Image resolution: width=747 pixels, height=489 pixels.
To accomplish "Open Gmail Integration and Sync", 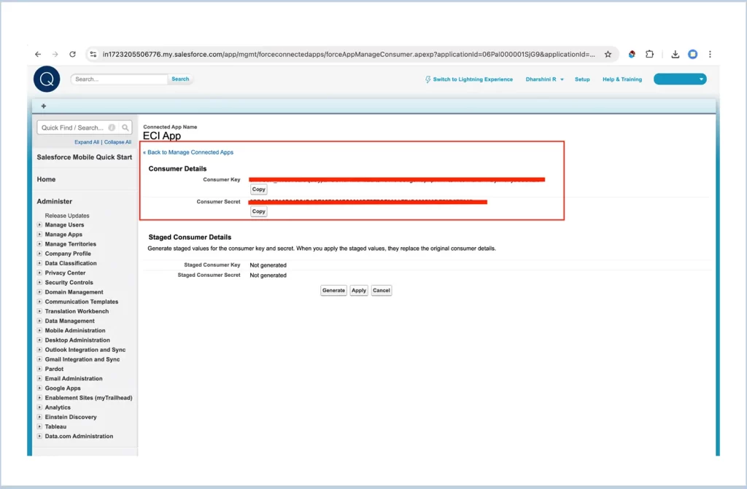I will tap(82, 359).
